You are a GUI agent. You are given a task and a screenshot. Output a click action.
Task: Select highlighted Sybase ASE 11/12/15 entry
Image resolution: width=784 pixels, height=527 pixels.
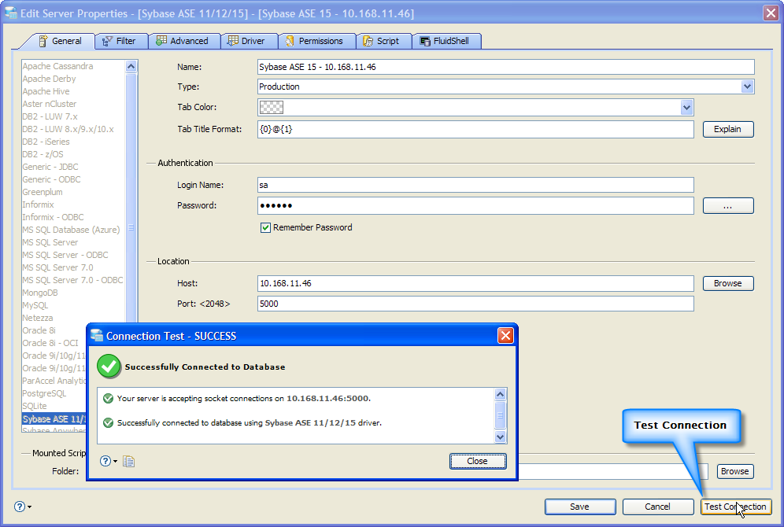click(54, 418)
